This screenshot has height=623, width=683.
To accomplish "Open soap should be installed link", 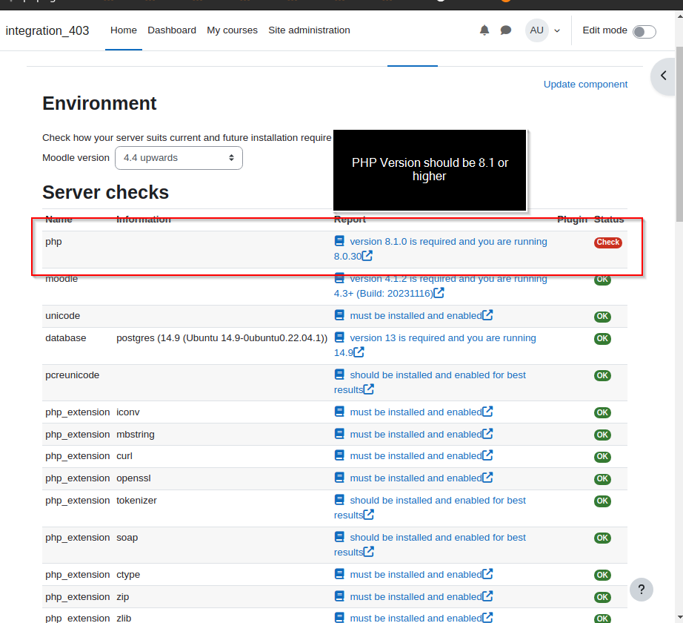I will click(438, 538).
